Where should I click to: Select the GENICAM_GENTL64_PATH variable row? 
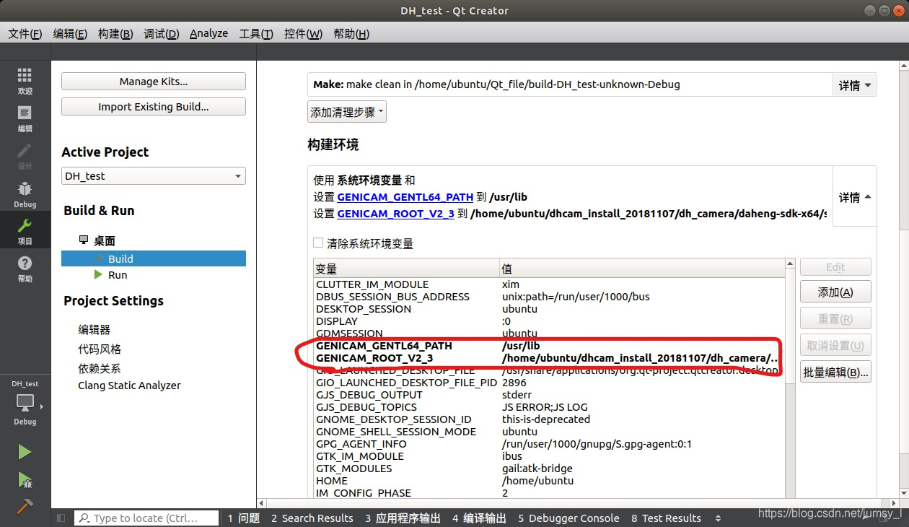(549, 346)
